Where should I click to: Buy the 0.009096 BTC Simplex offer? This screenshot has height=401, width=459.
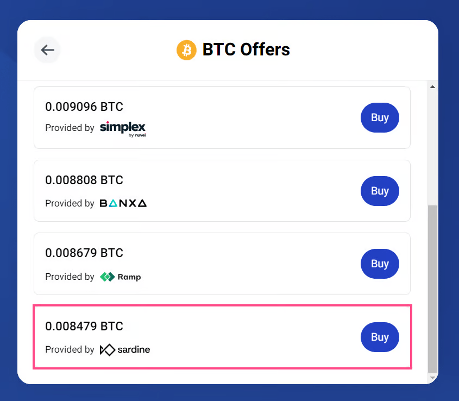(x=380, y=118)
